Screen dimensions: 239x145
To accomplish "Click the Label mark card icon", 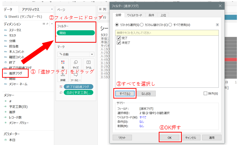I will [89, 62].
